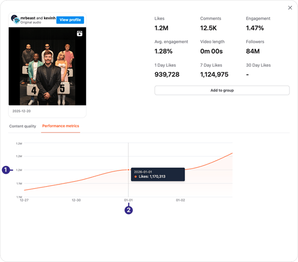Click the Reels icon on the video
Image resolution: width=298 pixels, height=262 pixels.
(x=80, y=33)
